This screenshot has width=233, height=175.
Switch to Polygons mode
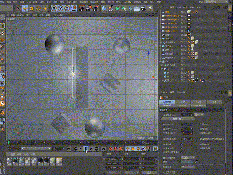tap(3, 61)
